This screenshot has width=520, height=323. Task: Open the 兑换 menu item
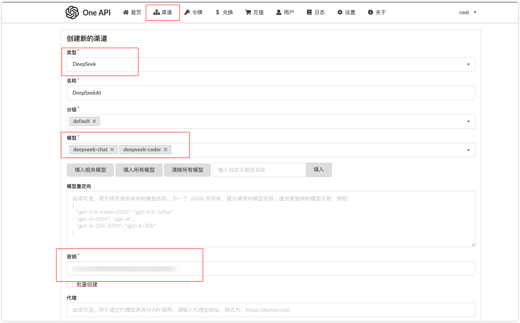click(224, 13)
